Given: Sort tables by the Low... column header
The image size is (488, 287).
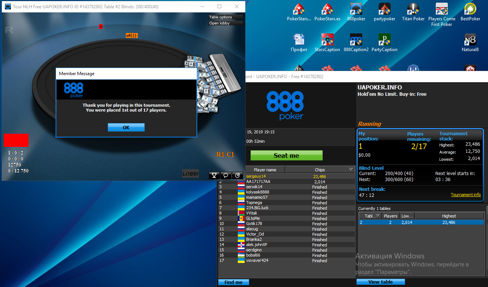Looking at the screenshot, I should (407, 216).
